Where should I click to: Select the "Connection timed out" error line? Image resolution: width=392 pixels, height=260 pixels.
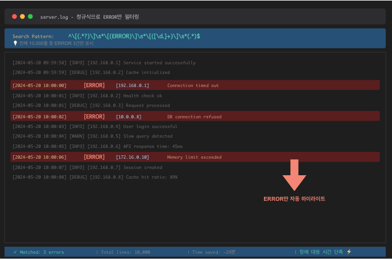coord(193,85)
